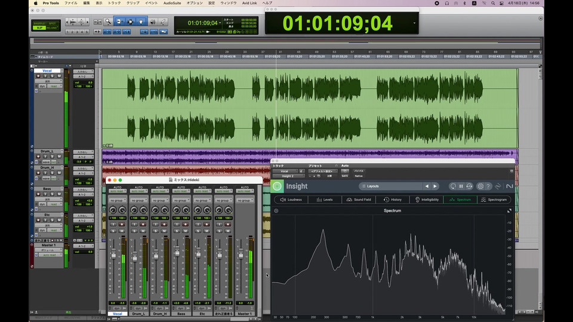Click the Bluetooth icon in menu bar
This screenshot has width=573, height=322.
pyautogui.click(x=465, y=3)
